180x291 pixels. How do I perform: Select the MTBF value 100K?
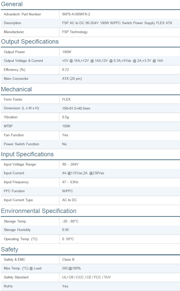pos(66,126)
